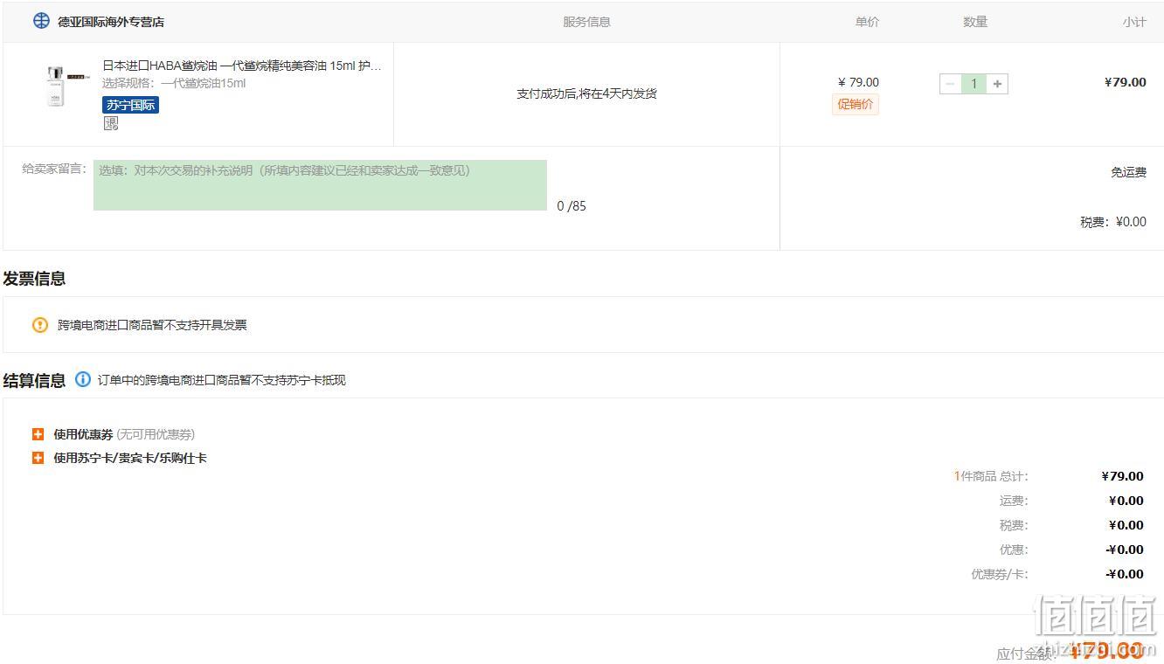Click the 优惠券/卡 summary label
Screen dimensions: 1164x664
click(x=1000, y=574)
